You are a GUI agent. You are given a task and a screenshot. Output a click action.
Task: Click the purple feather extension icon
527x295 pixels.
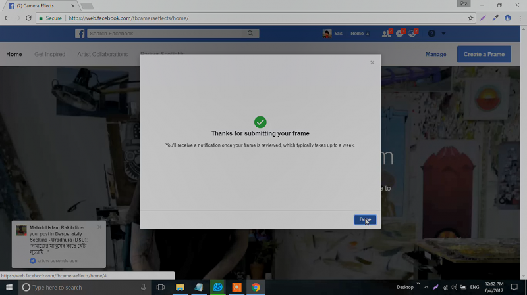click(x=483, y=18)
